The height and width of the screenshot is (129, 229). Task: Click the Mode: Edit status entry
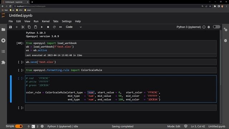coord(174,126)
